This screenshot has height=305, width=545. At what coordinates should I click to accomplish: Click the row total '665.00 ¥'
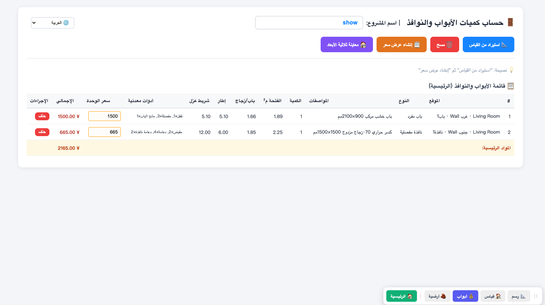pyautogui.click(x=70, y=132)
